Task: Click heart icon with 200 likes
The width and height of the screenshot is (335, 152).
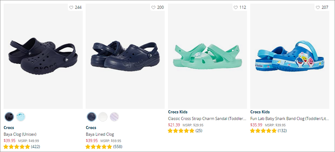Action: (x=153, y=7)
